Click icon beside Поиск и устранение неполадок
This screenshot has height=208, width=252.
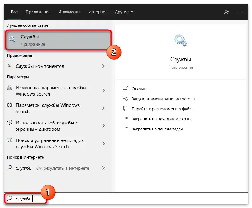click(9, 140)
